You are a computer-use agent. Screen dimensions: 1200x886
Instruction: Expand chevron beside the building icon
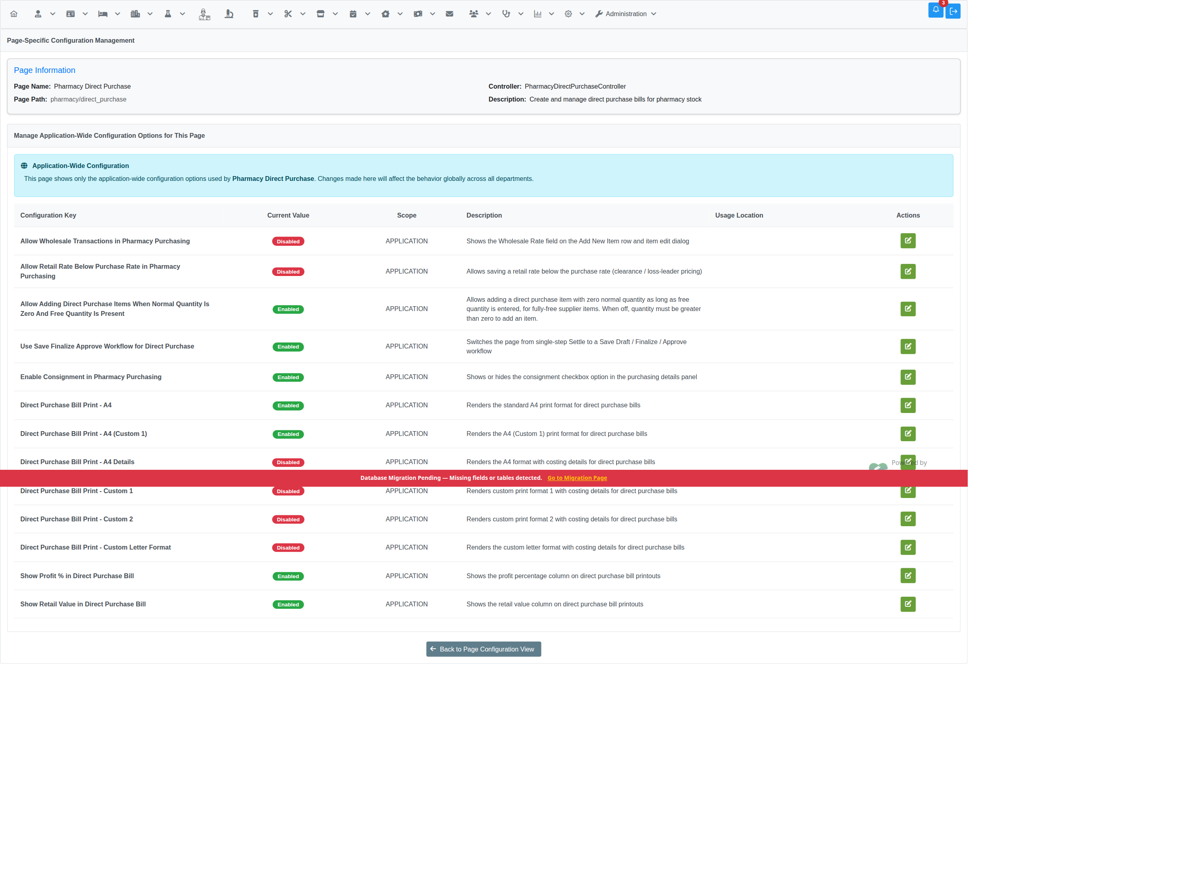coord(150,14)
